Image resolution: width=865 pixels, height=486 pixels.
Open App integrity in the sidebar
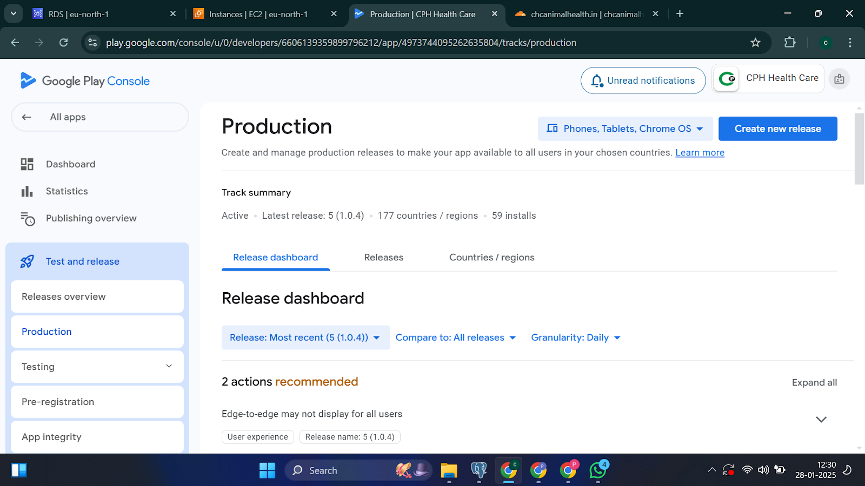pos(97,437)
